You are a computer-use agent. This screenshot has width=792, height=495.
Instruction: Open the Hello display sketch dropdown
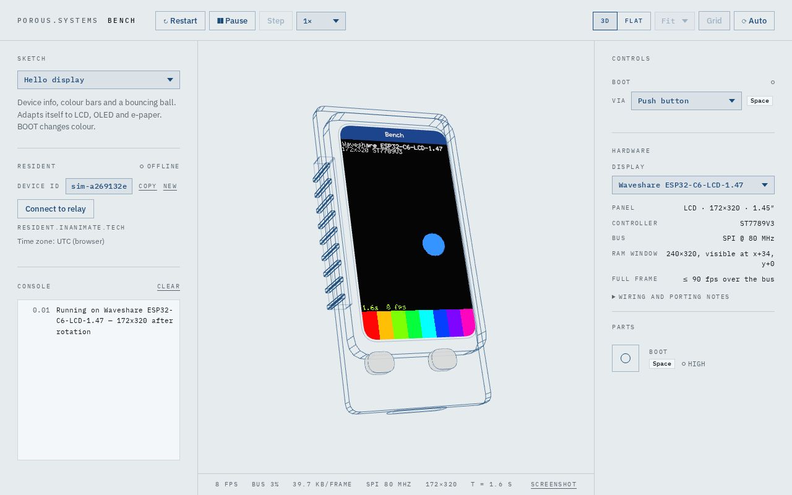(x=98, y=80)
